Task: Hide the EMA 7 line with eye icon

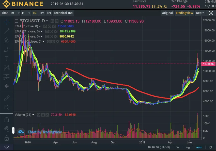Action: point(45,26)
